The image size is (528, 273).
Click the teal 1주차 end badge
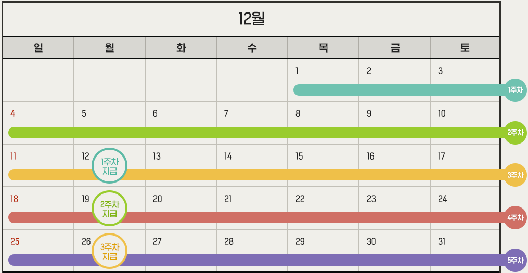coord(516,90)
